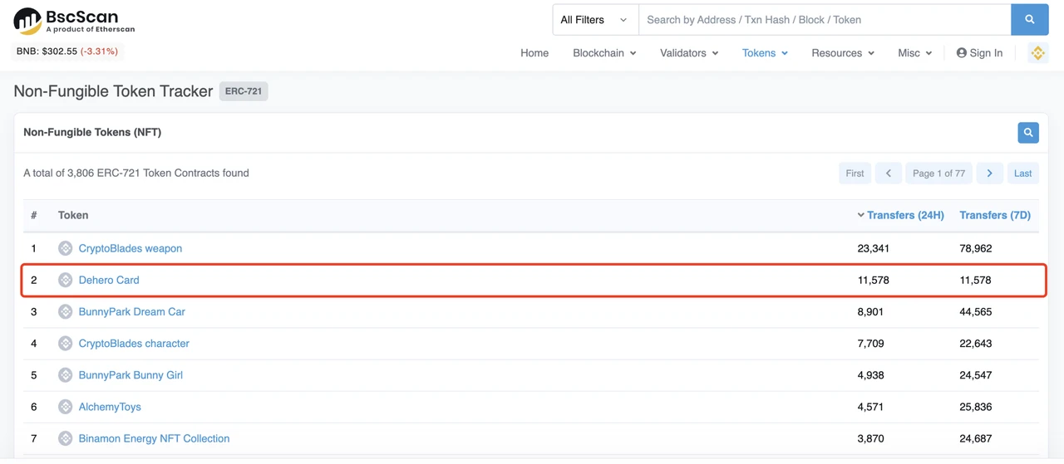The image size is (1064, 464).
Task: Jump to Last page
Action: point(1022,173)
